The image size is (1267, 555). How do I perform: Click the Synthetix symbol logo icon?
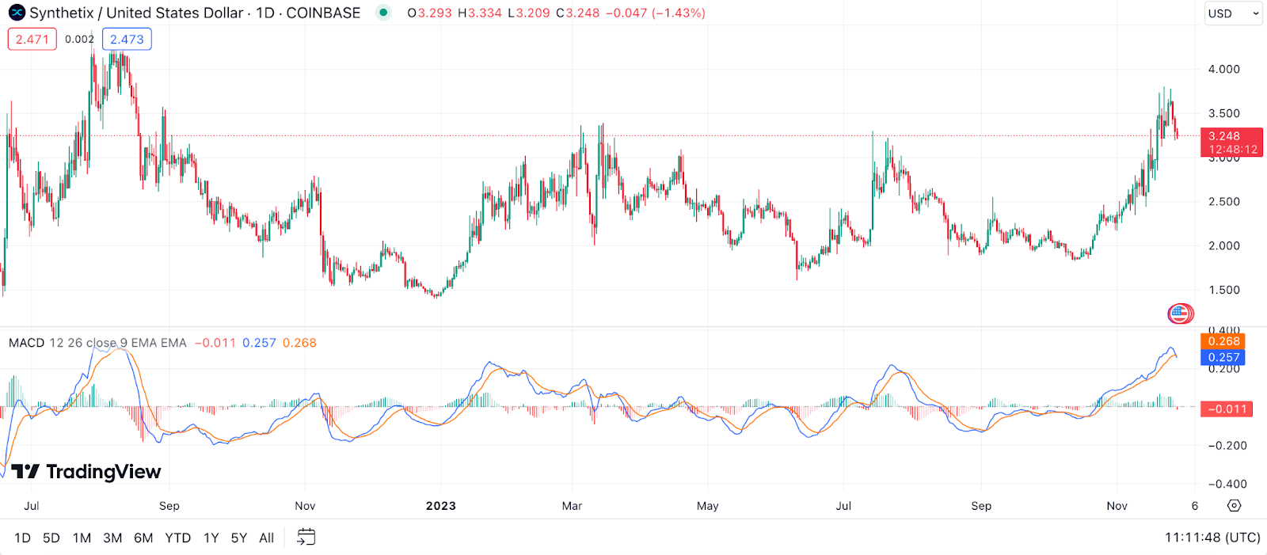pos(17,13)
